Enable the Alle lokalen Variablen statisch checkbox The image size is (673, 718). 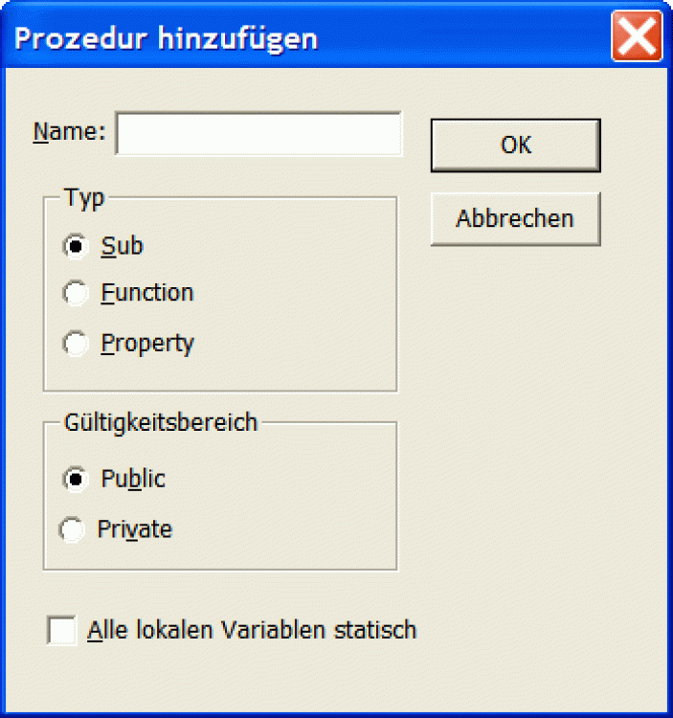(x=63, y=632)
